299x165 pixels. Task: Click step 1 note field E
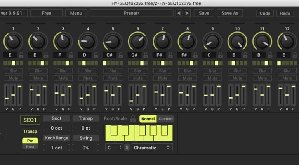pyautogui.click(x=10, y=55)
